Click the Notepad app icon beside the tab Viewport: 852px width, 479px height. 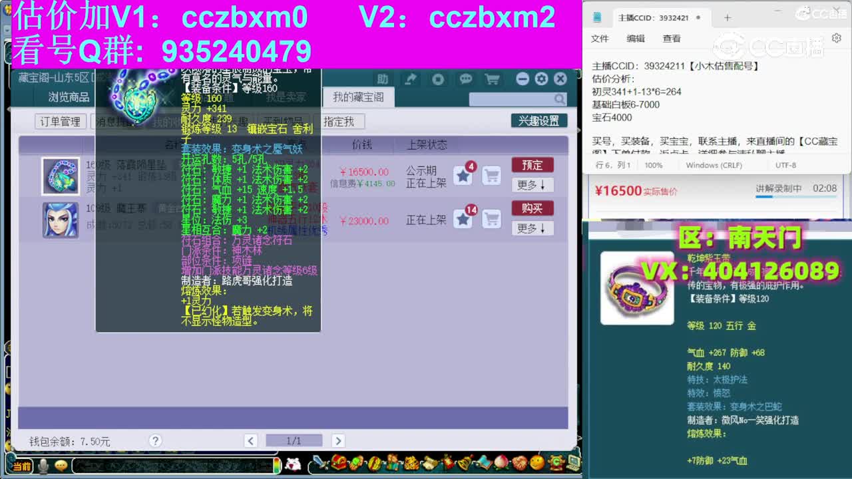point(598,18)
